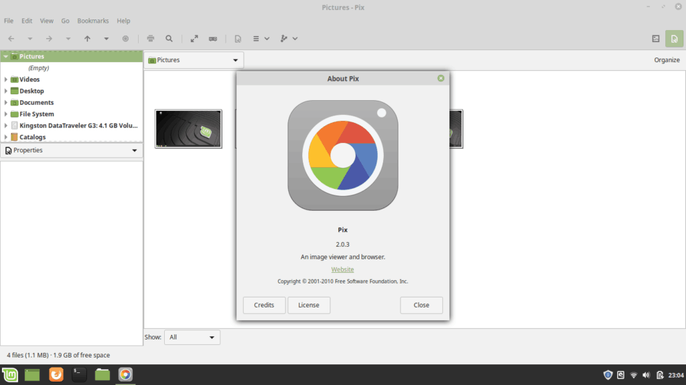Open the File menu
Viewport: 686px width, 385px height.
[x=9, y=21]
